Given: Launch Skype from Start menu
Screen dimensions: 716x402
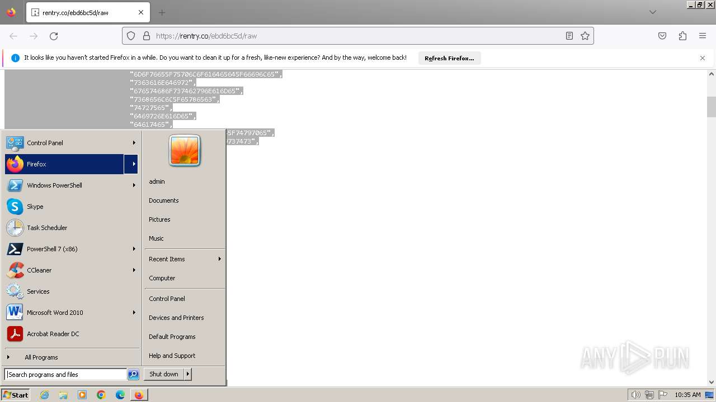Looking at the screenshot, I should click(x=71, y=207).
